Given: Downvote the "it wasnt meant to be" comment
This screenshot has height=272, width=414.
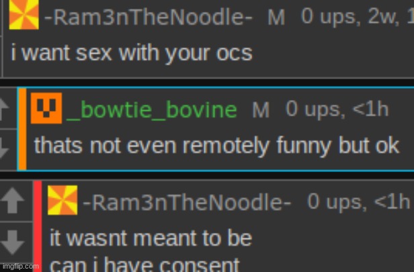Looking at the screenshot, I should point(12,242).
